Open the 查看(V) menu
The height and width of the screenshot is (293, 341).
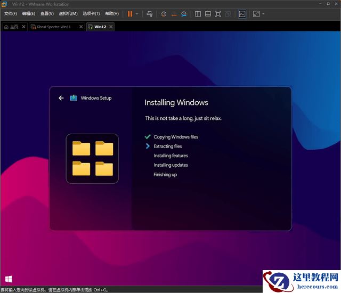pos(47,14)
